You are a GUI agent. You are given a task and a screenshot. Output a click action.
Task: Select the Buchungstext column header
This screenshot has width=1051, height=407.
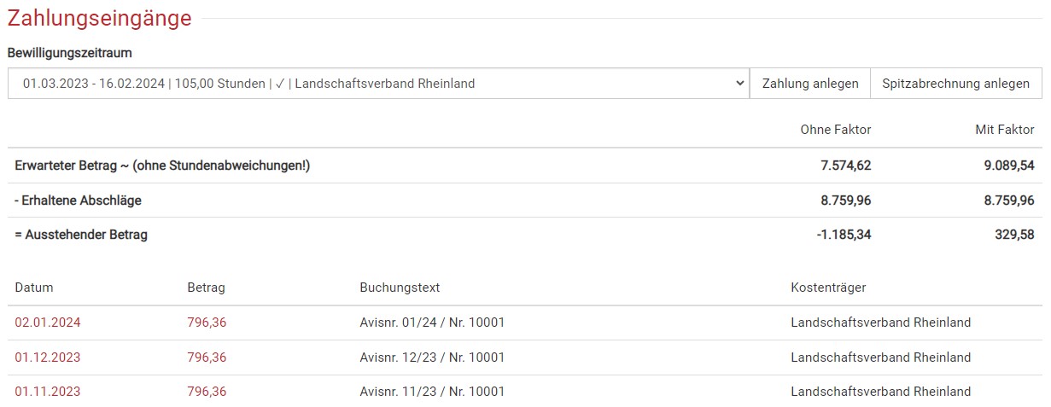[x=400, y=288]
